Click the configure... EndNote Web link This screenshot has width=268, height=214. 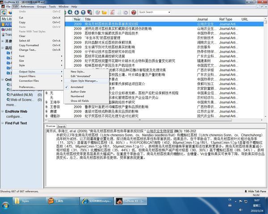[x=14, y=116]
